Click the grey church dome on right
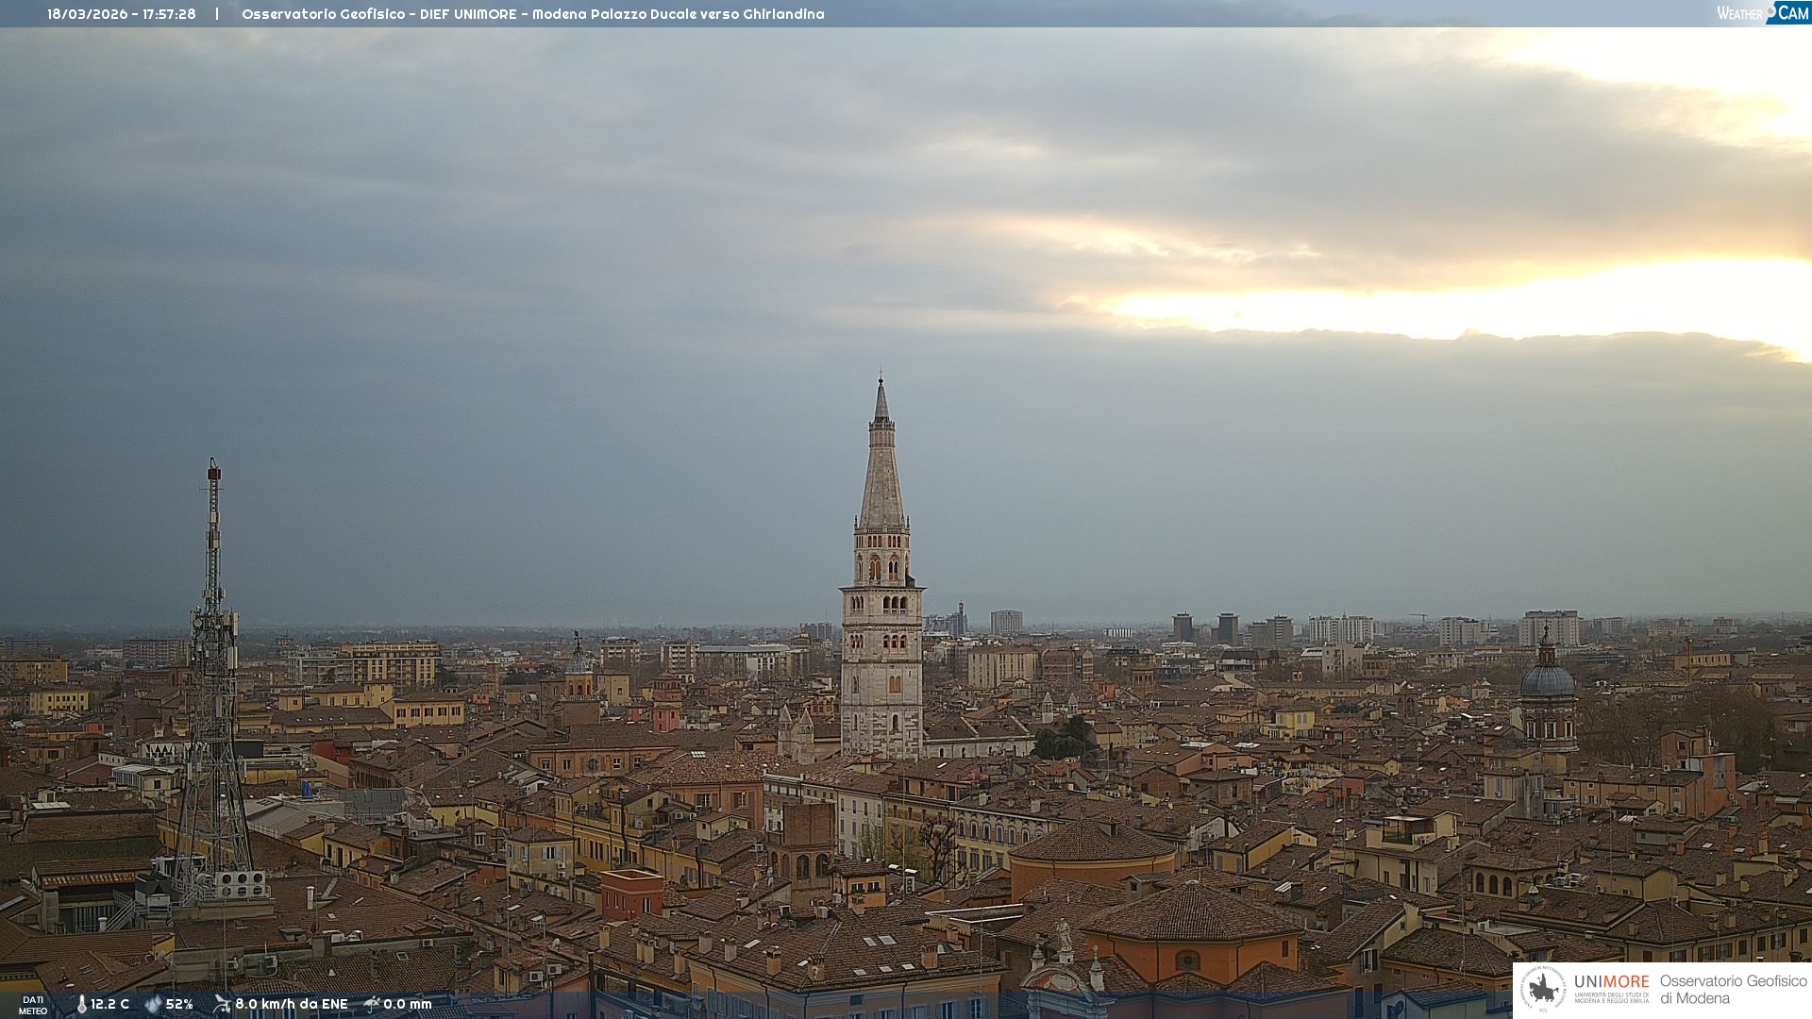The height and width of the screenshot is (1019, 1812). click(1547, 681)
